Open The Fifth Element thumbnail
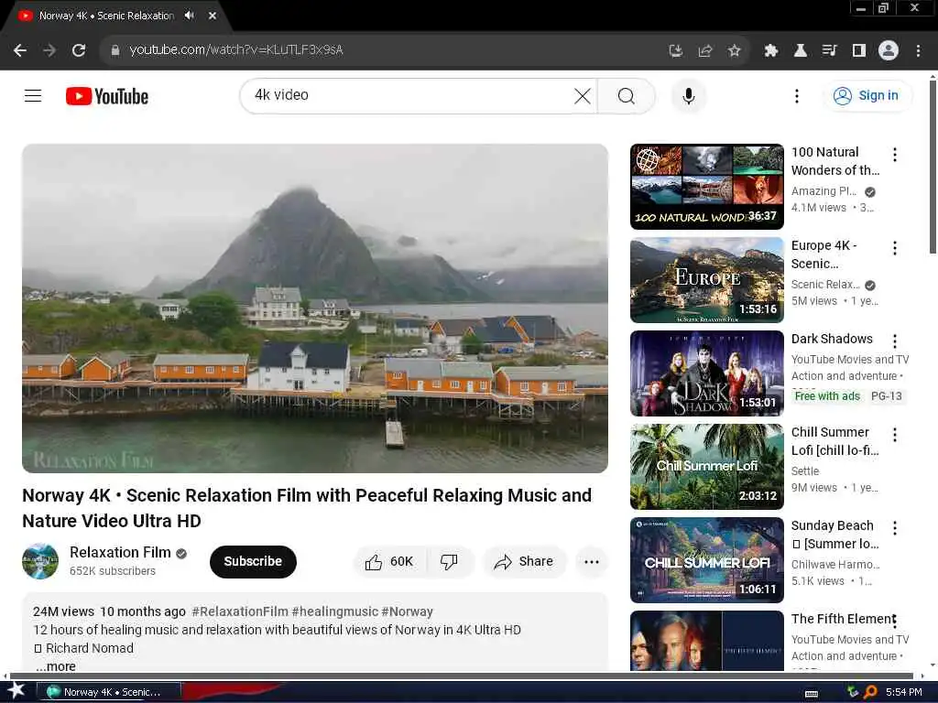938x703 pixels. 707,641
